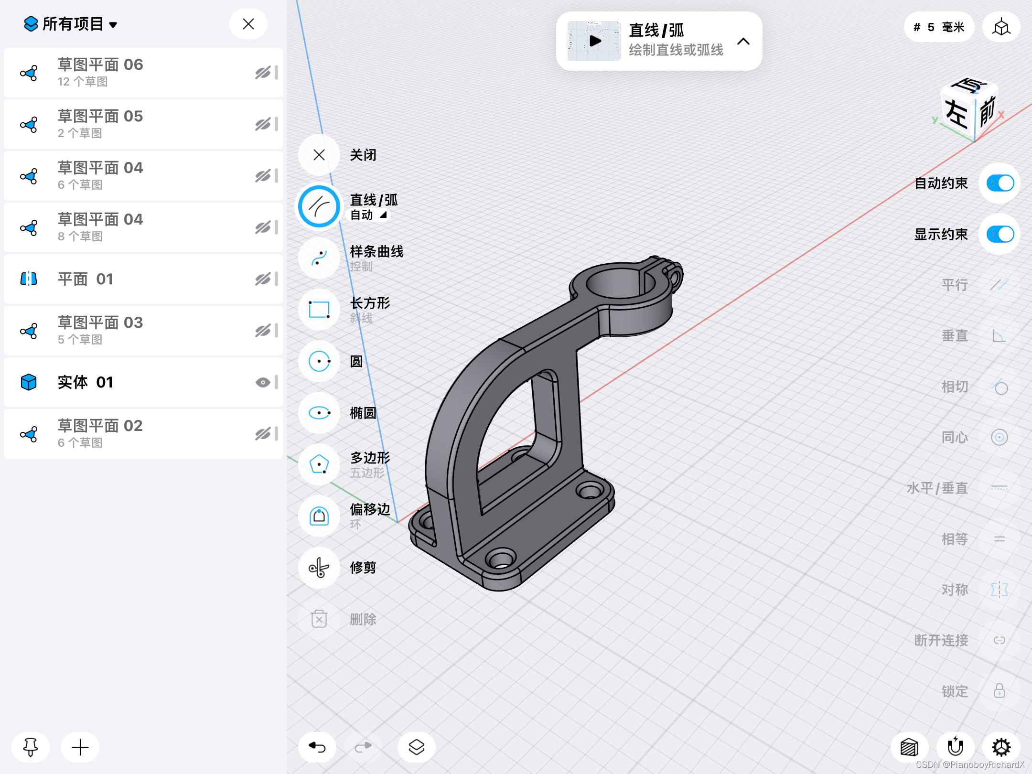Disable the show-constraints switch
This screenshot has width=1032, height=774.
1000,234
